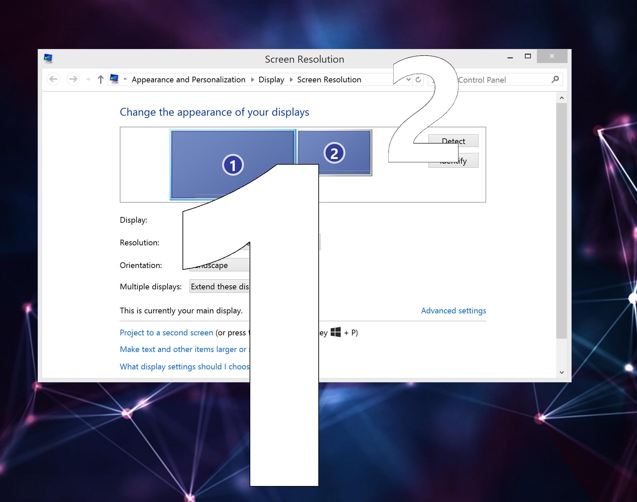The image size is (637, 502).
Task: Click the scrollbar down arrow
Action: click(562, 372)
